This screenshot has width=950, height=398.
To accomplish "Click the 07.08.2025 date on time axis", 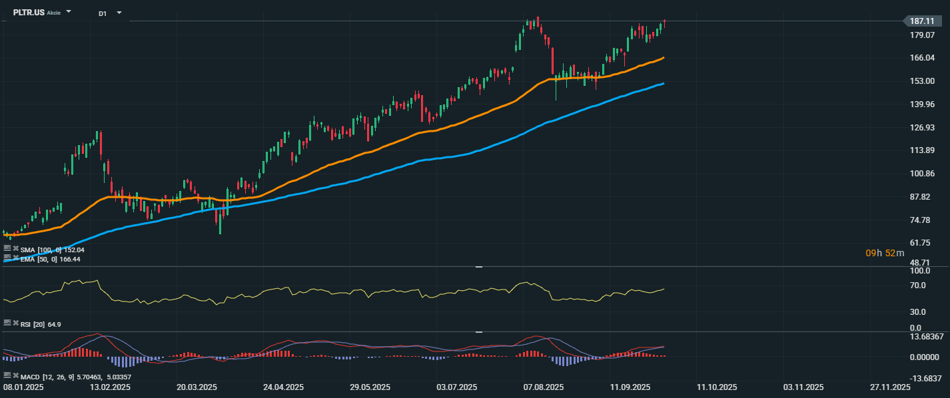I will (x=544, y=387).
